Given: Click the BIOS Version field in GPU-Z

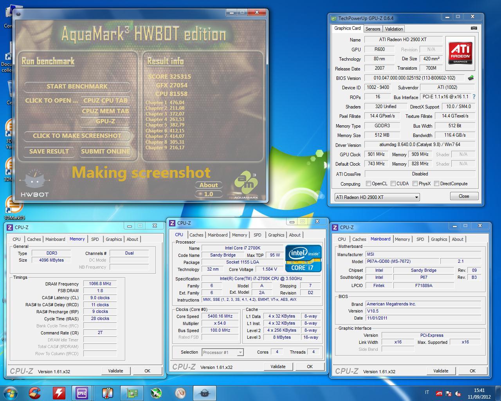Looking at the screenshot, I should (414, 78).
